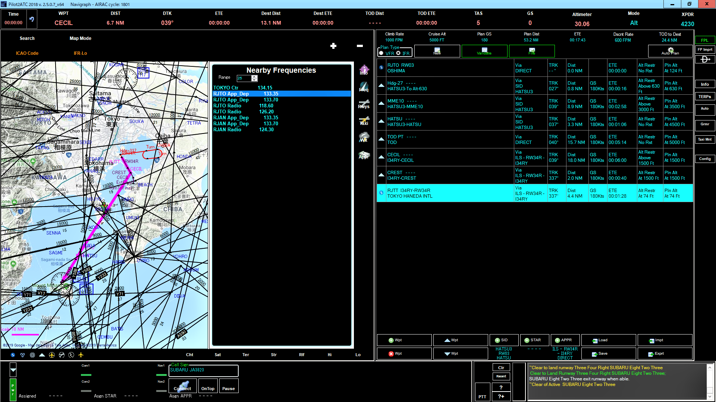Click the Clr button

tap(501, 368)
